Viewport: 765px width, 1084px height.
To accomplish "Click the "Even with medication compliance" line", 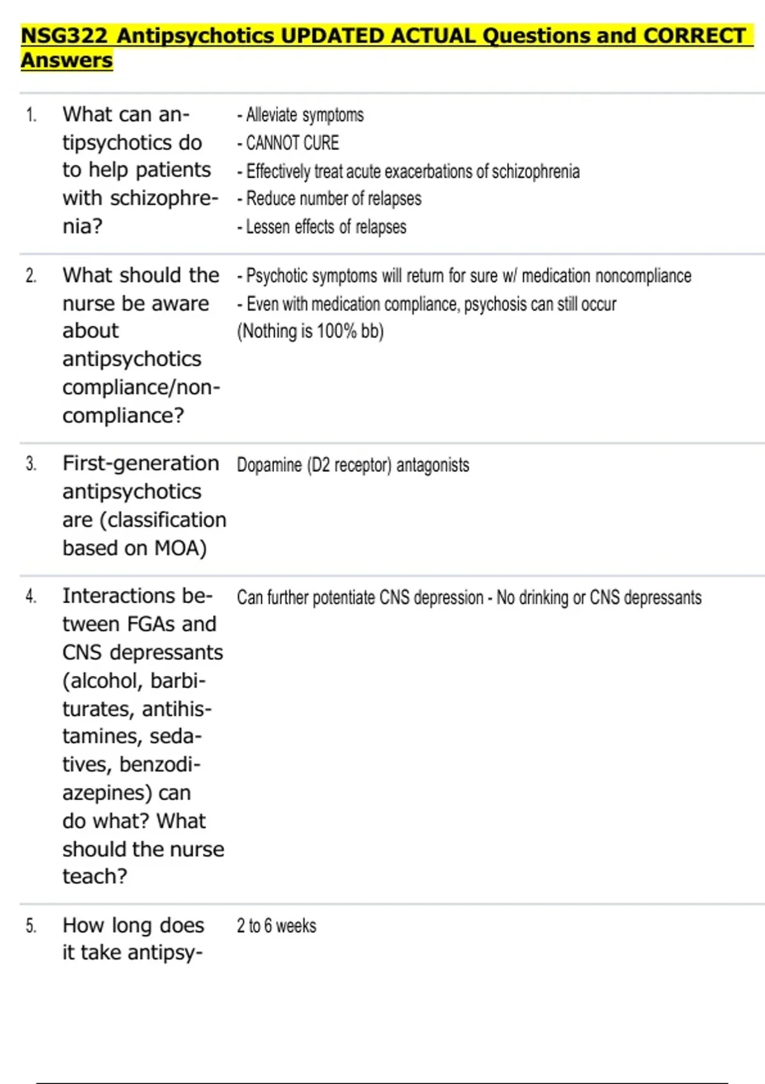I will 426,304.
